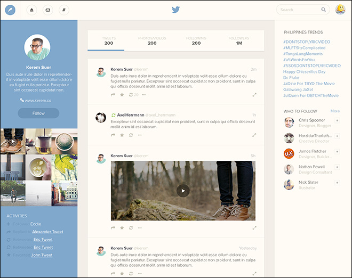Switch to the Followers tab
Screen dimensions: 352x278
pyautogui.click(x=239, y=41)
